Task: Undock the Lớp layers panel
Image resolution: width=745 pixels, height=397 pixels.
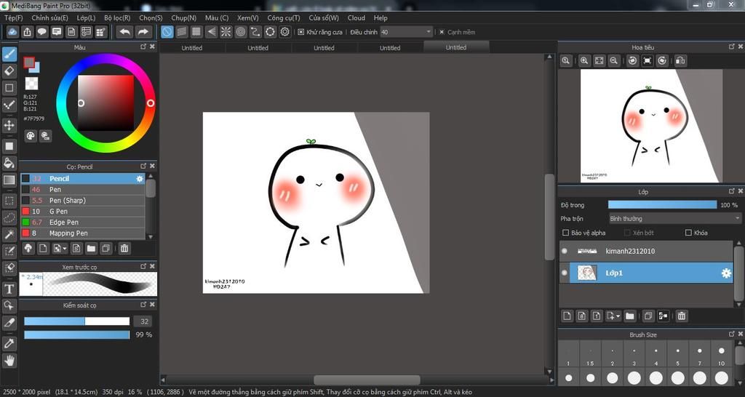Action: coord(732,191)
